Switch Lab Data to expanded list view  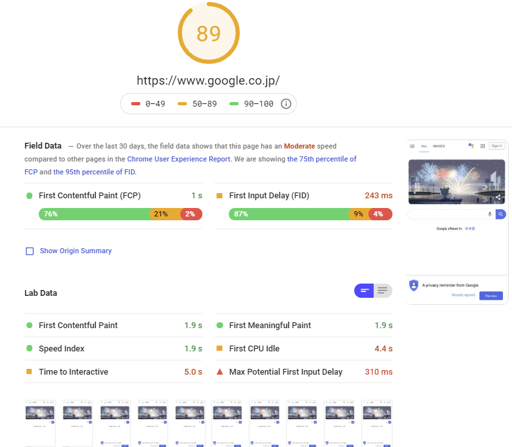[383, 291]
